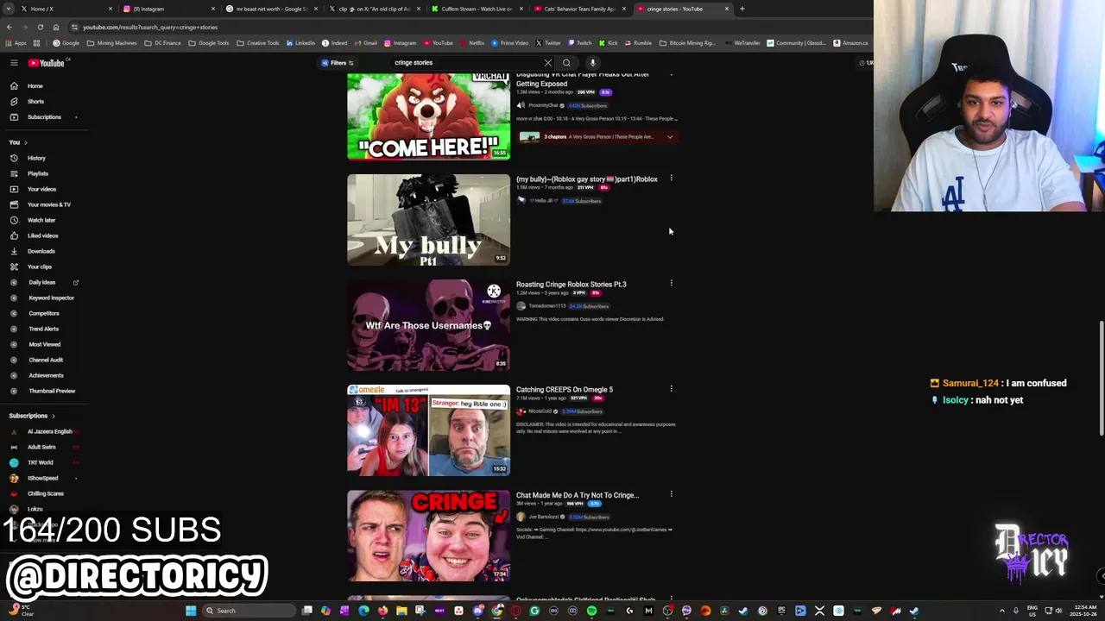1105x621 pixels.
Task: Open Your clips in the sidebar
Action: tap(39, 267)
